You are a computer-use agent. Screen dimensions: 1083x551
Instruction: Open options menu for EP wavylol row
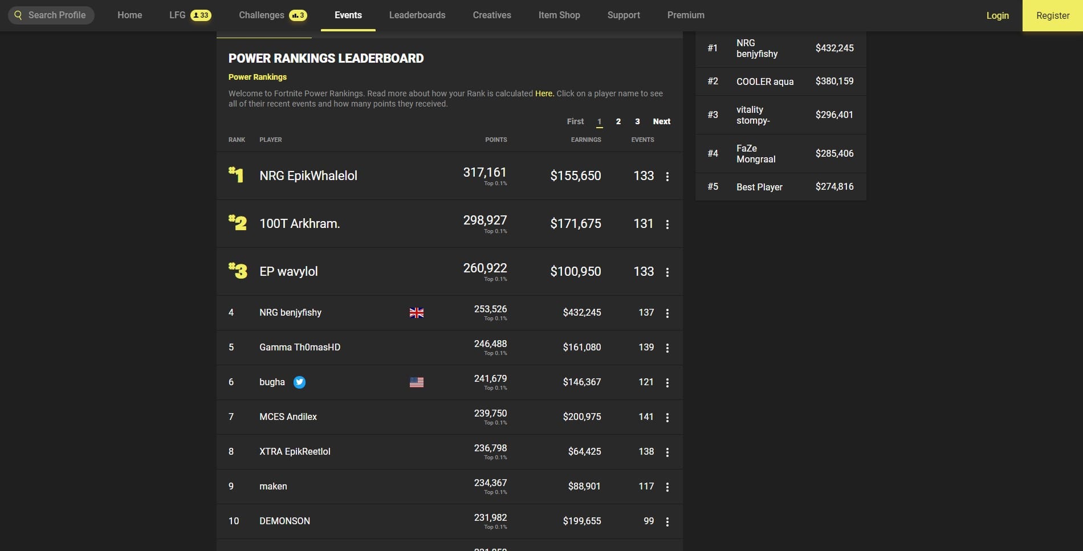[667, 272]
